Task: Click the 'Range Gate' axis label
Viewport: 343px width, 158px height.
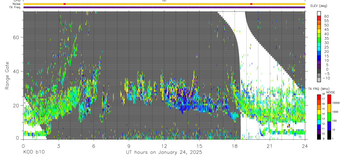Action: click(x=7, y=76)
